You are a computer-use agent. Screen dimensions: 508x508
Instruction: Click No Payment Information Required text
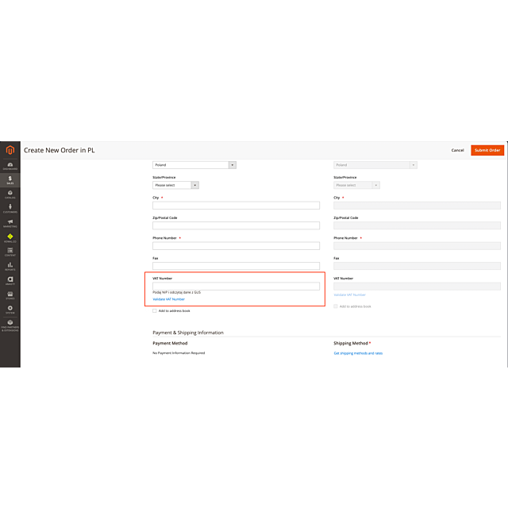(179, 353)
